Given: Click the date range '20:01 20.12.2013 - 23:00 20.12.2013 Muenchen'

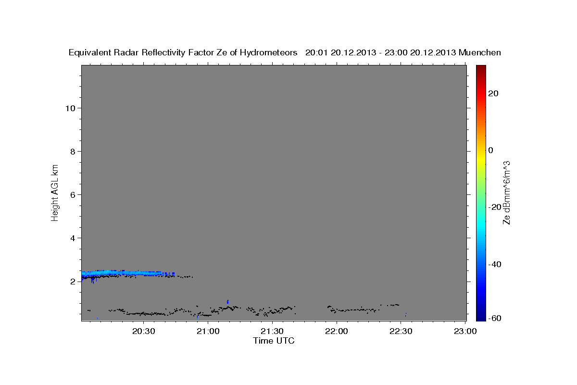Looking at the screenshot, I should [403, 52].
